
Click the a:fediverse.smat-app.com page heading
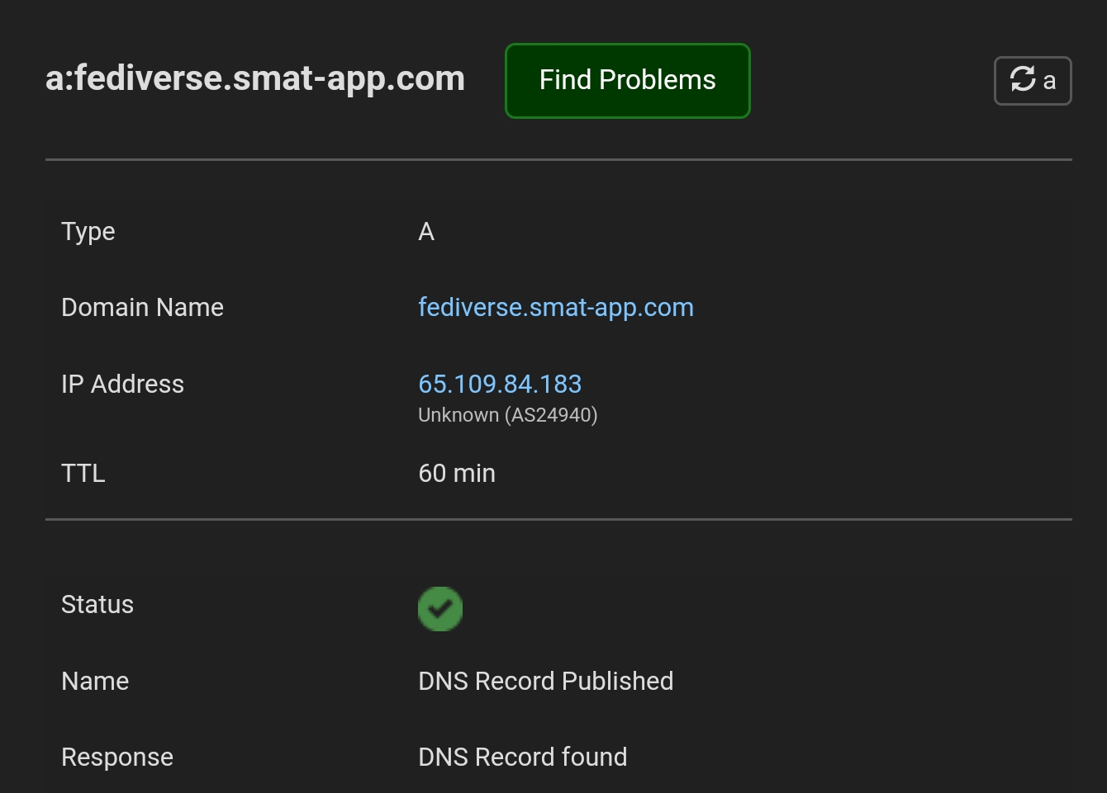tap(254, 79)
